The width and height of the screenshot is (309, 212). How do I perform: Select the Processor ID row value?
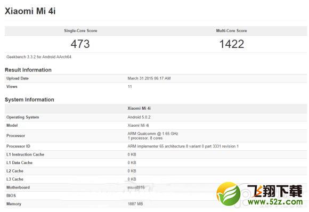tap(183, 146)
